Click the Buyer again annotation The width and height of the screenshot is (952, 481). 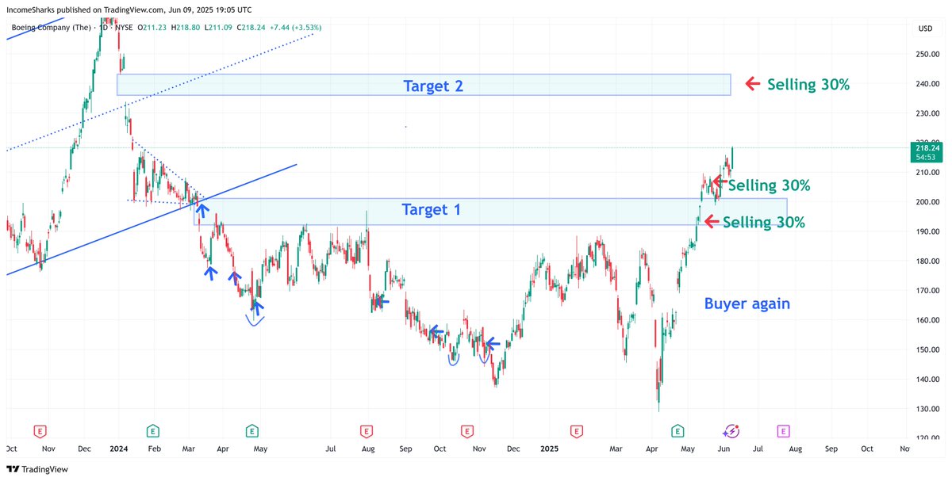[747, 303]
